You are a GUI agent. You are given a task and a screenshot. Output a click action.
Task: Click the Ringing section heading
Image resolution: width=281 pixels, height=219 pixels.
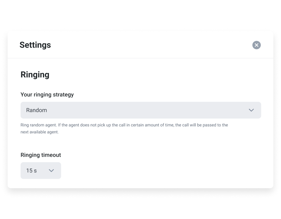pos(35,75)
